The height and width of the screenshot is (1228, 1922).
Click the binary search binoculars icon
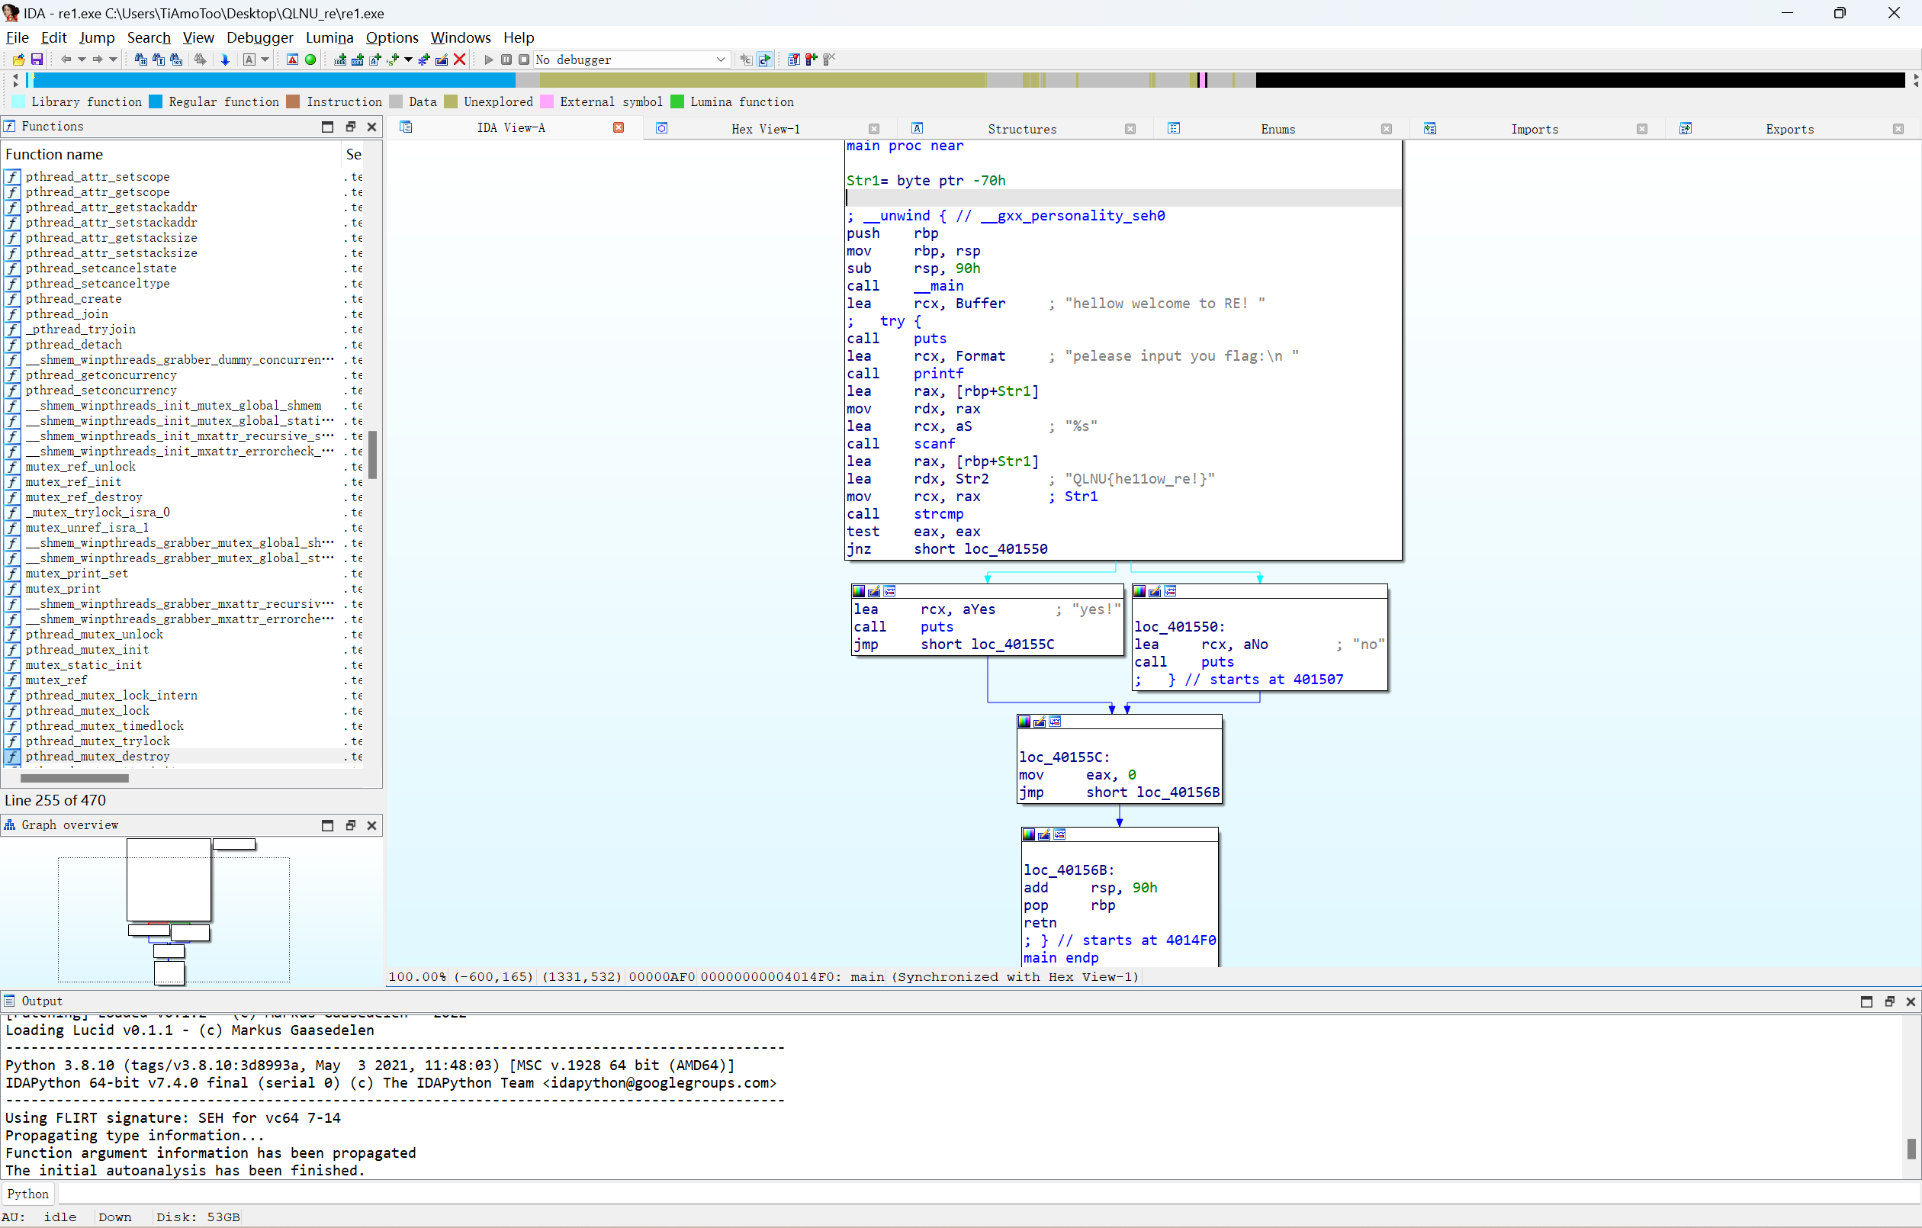(176, 59)
